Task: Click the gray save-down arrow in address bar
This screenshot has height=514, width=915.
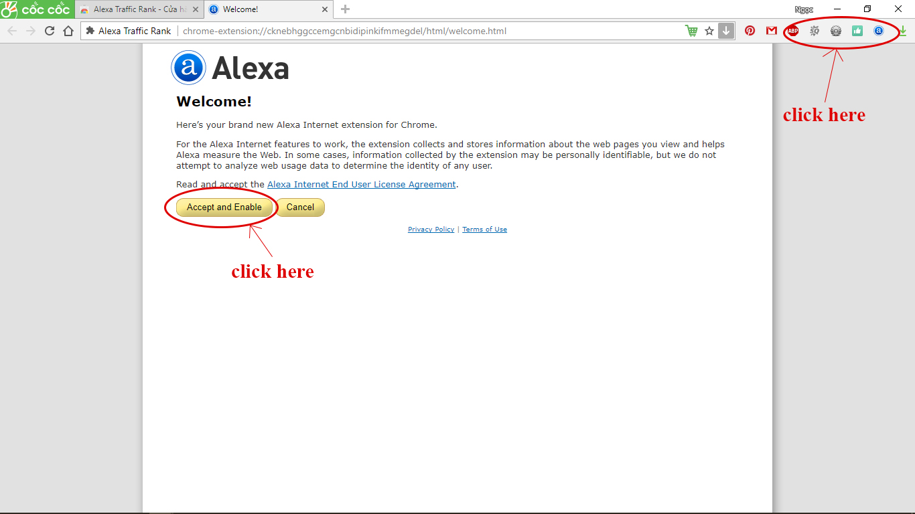Action: [x=726, y=31]
